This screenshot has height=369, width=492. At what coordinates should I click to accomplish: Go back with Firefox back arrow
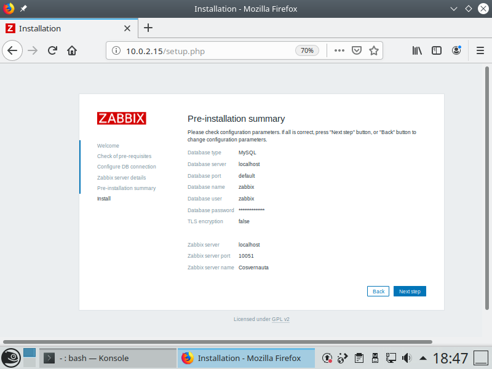[x=12, y=50]
